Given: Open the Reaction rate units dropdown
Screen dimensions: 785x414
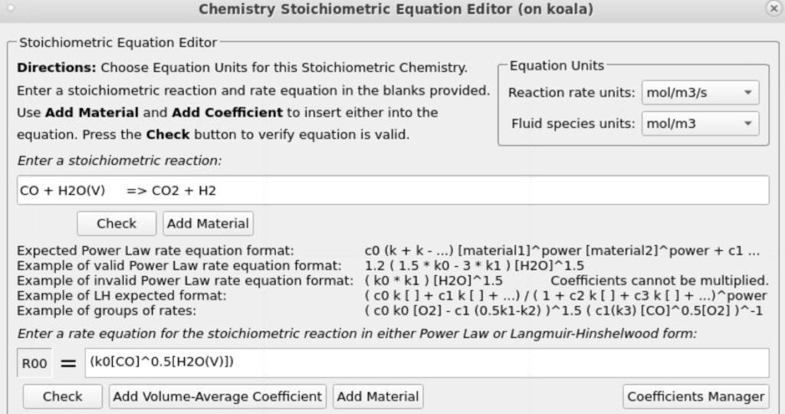Looking at the screenshot, I should [x=700, y=93].
